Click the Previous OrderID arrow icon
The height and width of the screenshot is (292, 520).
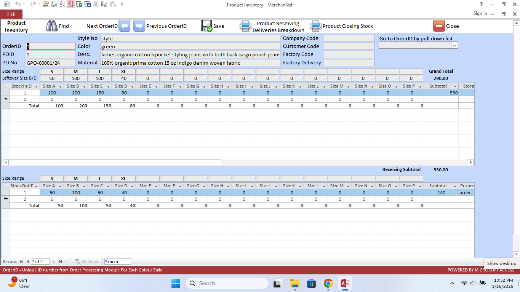(139, 26)
